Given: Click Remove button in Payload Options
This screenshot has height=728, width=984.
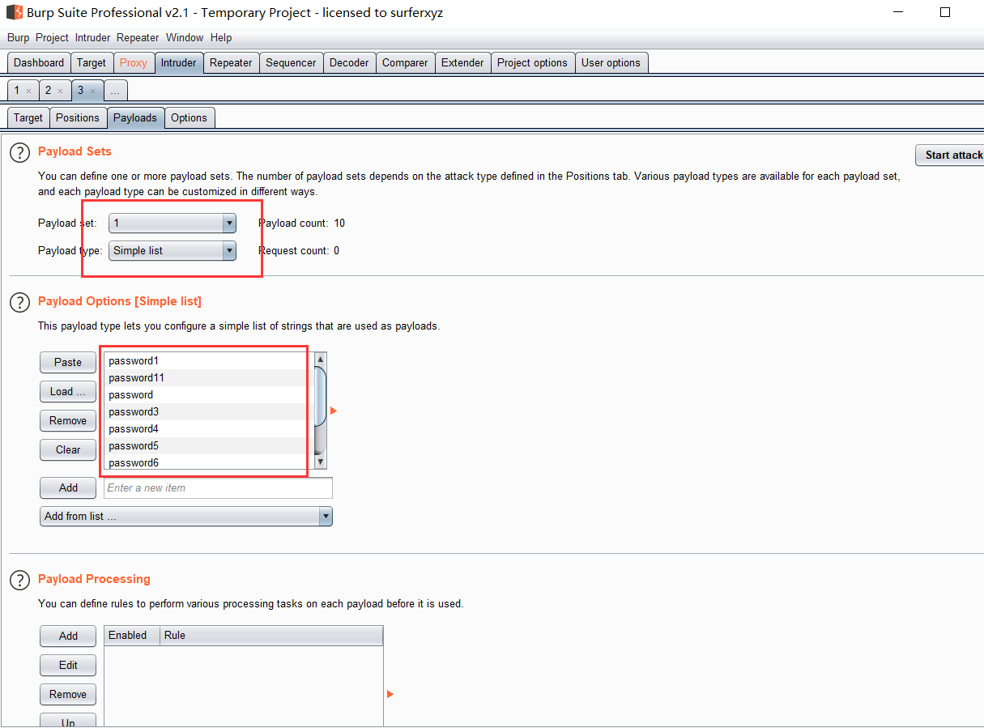Looking at the screenshot, I should 68,421.
